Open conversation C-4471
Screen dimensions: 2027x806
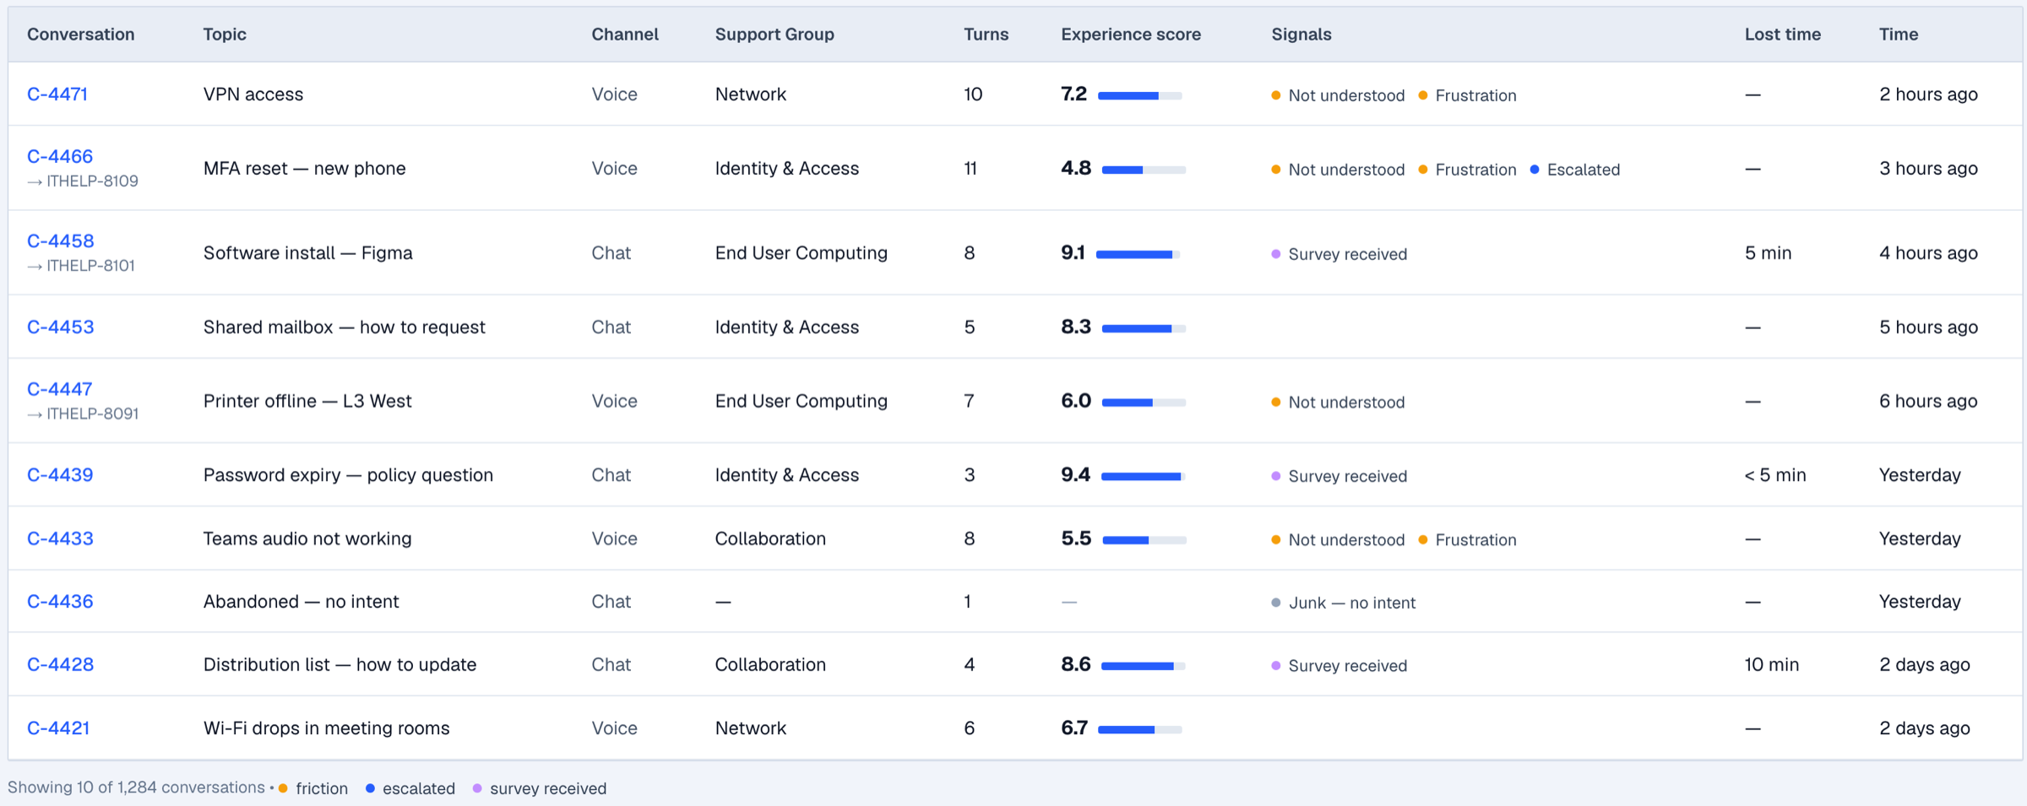(57, 95)
